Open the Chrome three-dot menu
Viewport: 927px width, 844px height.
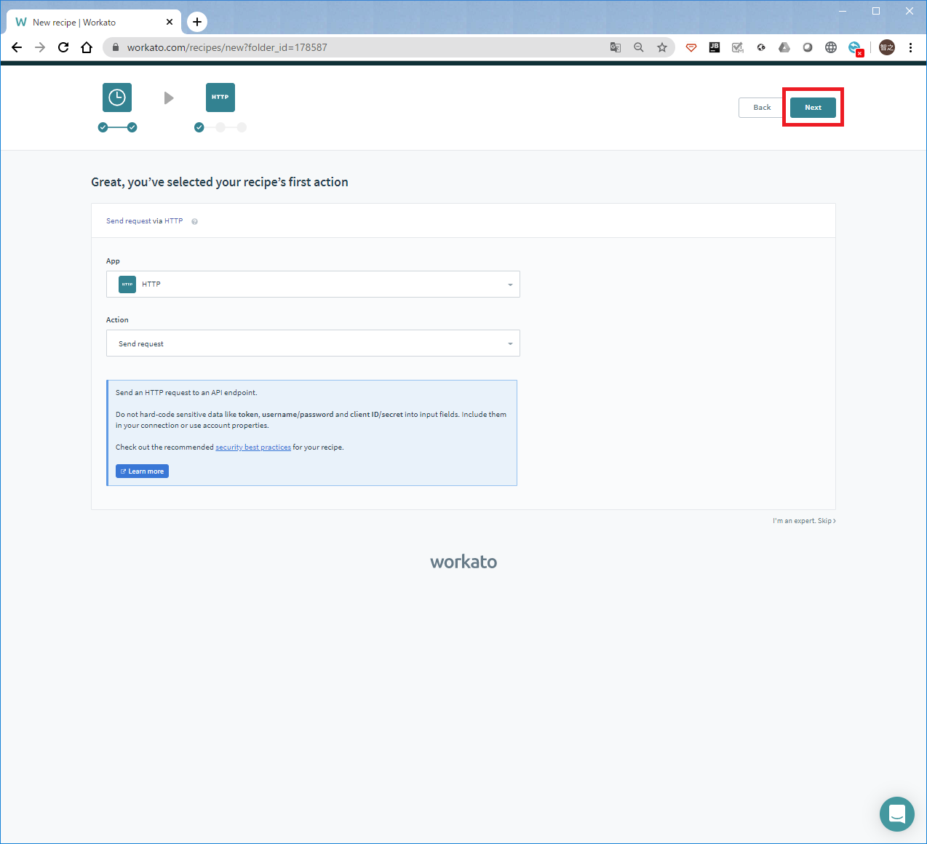[910, 47]
